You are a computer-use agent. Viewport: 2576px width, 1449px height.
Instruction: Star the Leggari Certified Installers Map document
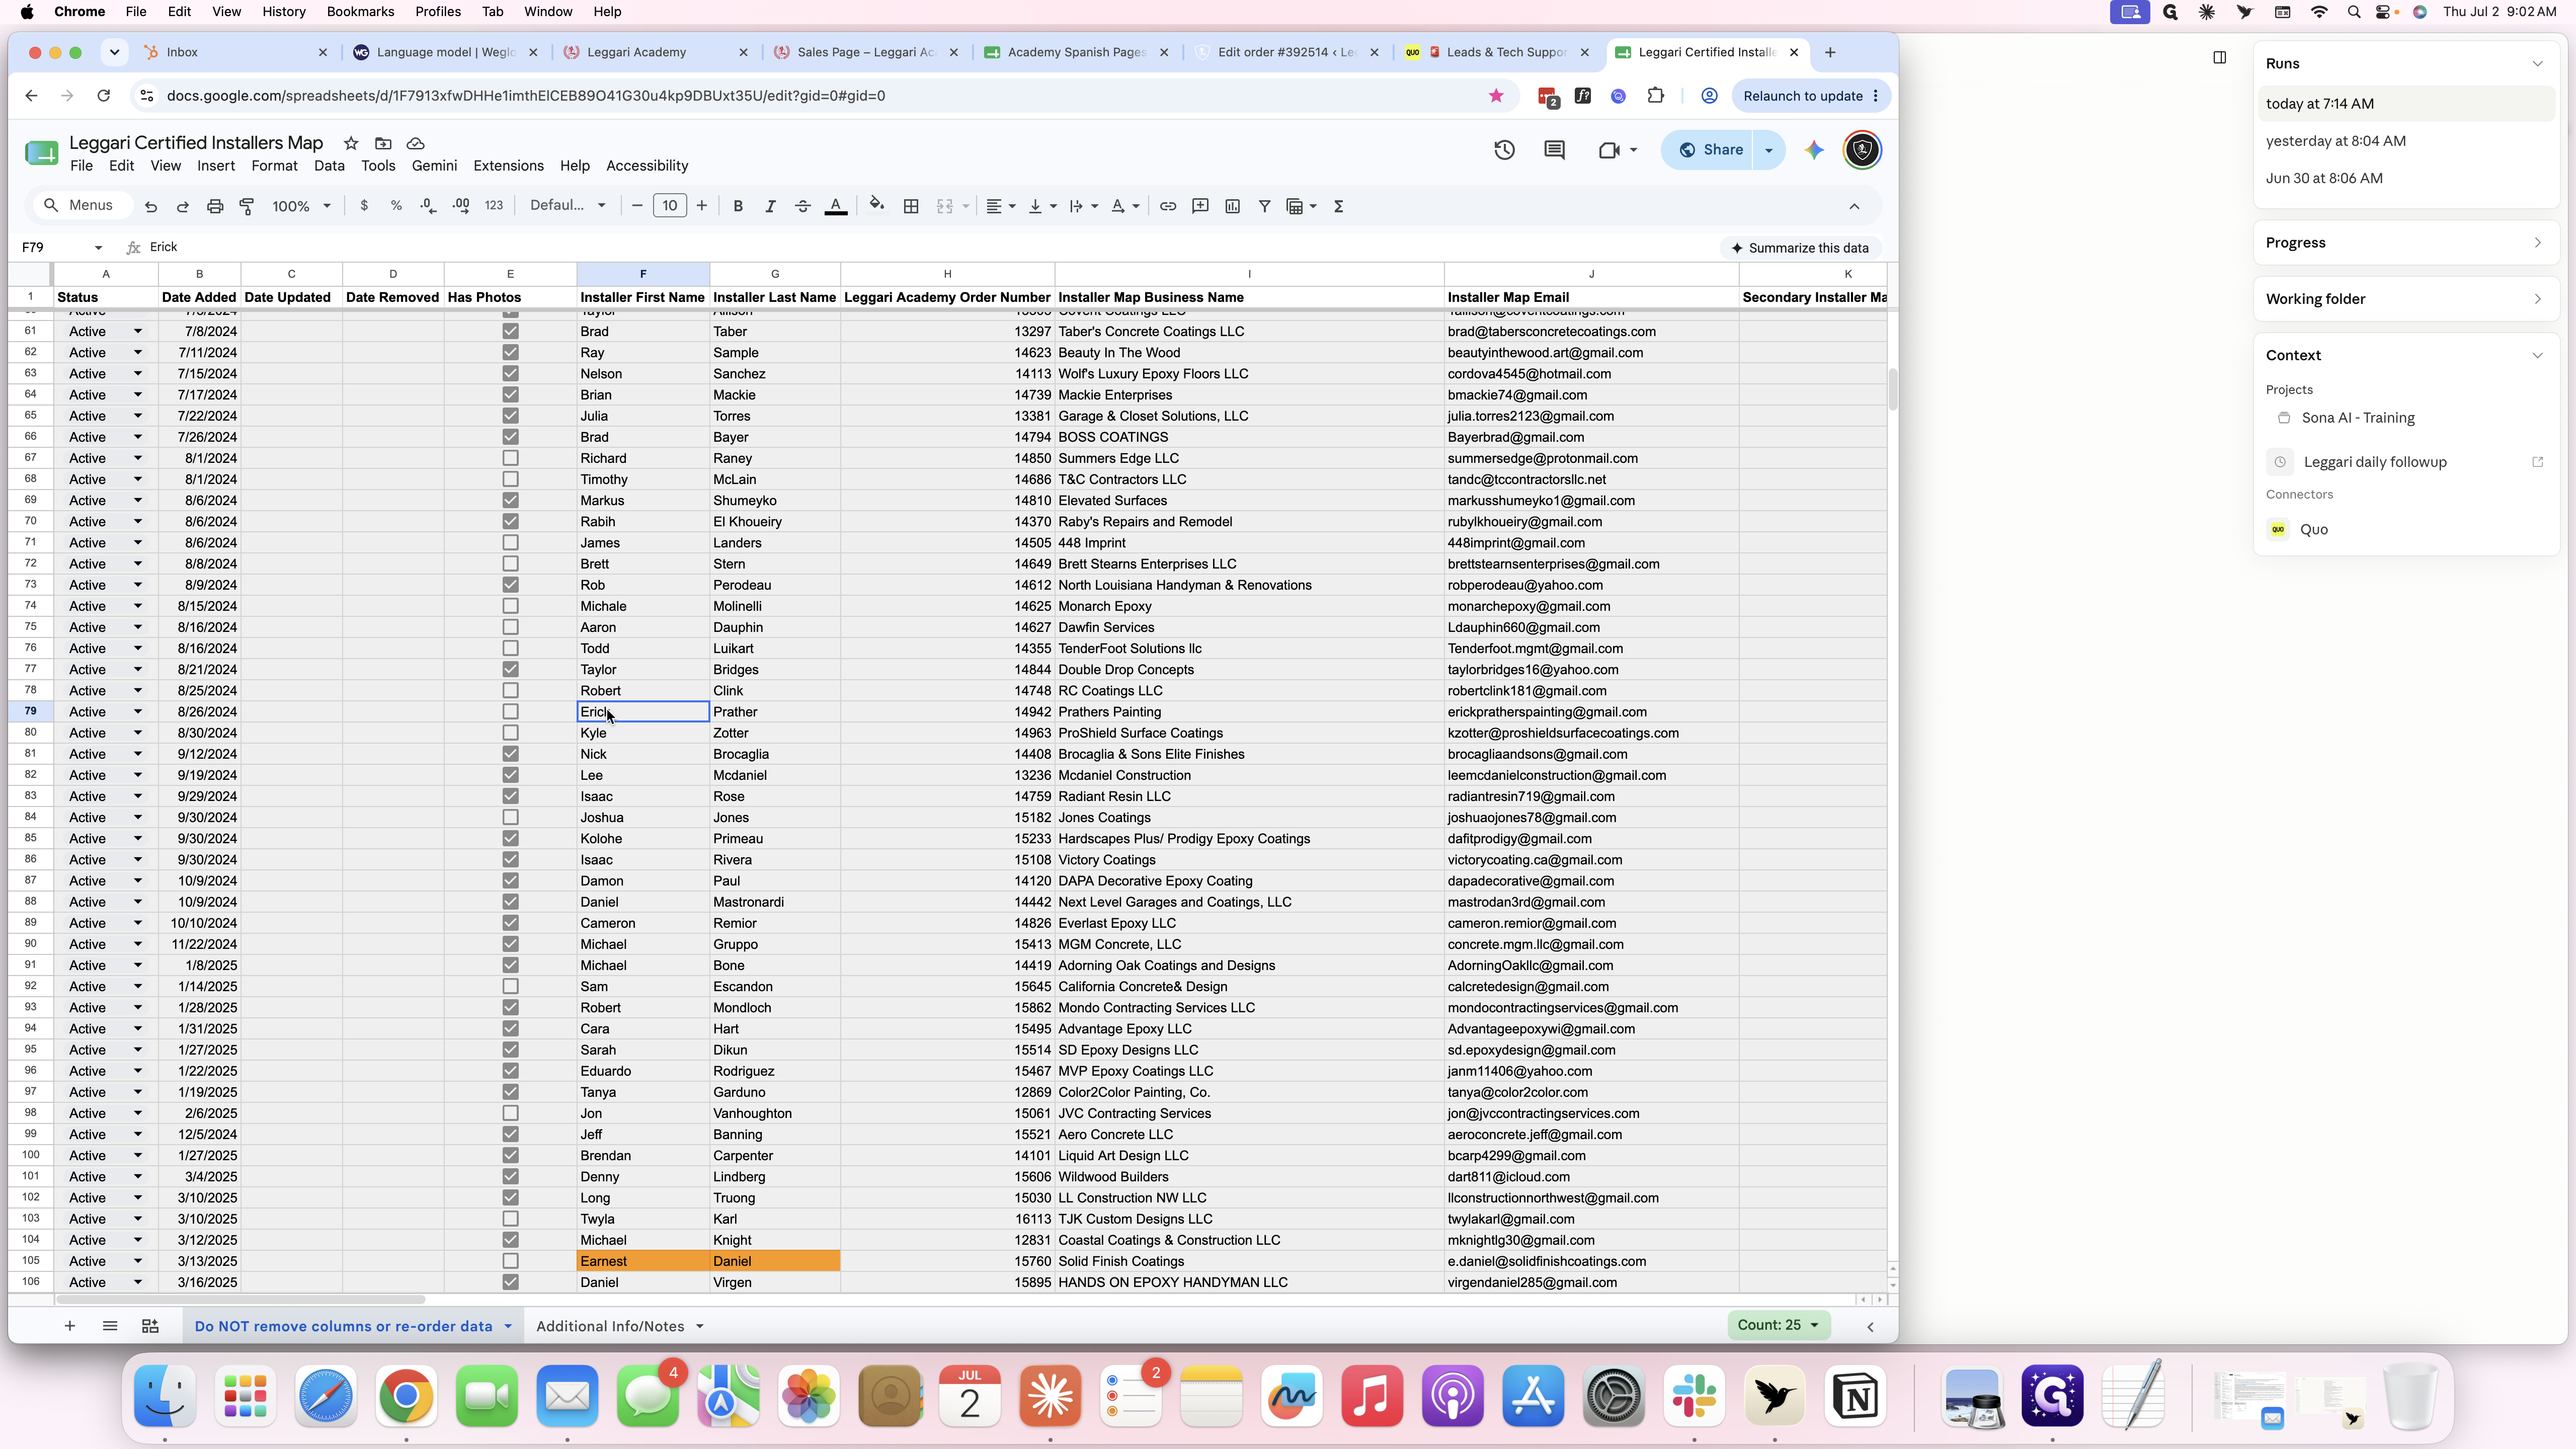click(351, 143)
